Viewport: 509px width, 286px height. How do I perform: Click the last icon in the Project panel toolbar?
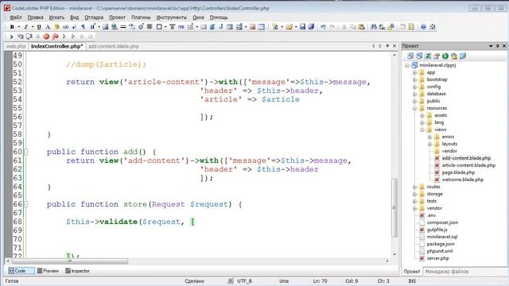tap(463, 56)
